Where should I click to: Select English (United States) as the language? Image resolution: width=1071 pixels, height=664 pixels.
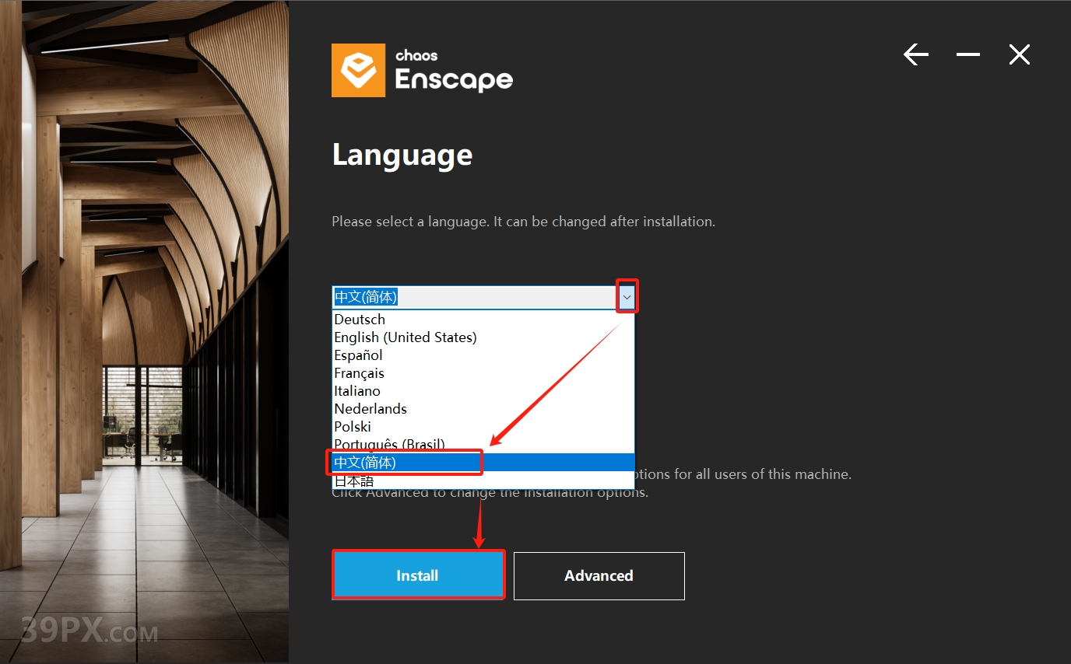406,337
